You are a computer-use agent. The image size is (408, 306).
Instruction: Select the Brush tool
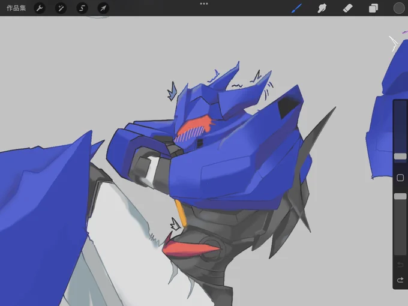tap(296, 8)
